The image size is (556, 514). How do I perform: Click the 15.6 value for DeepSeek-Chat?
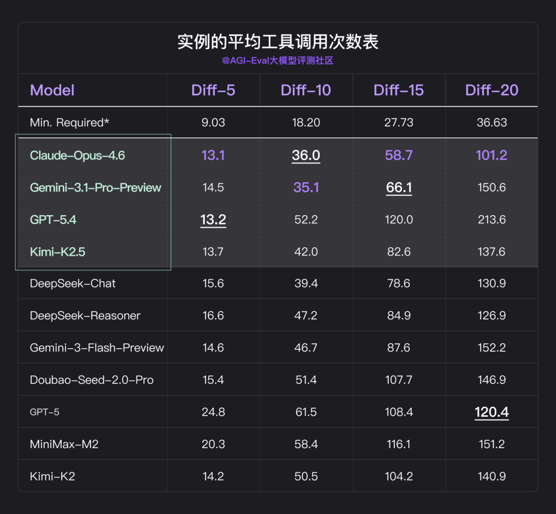(x=213, y=283)
